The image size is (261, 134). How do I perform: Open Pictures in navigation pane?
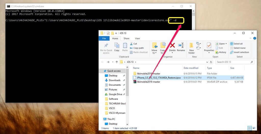(x=113, y=90)
